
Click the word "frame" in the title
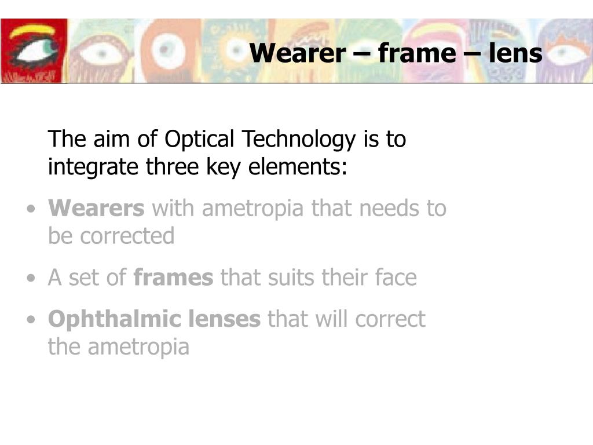tap(417, 53)
